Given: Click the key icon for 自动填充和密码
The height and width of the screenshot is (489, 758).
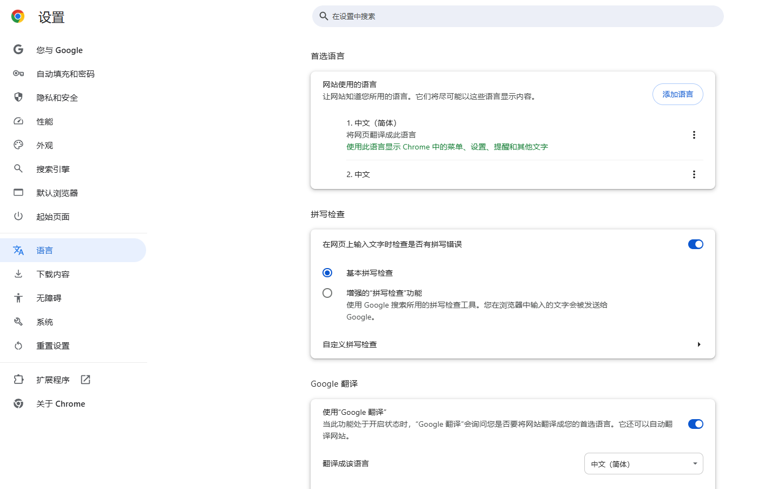Looking at the screenshot, I should point(18,74).
